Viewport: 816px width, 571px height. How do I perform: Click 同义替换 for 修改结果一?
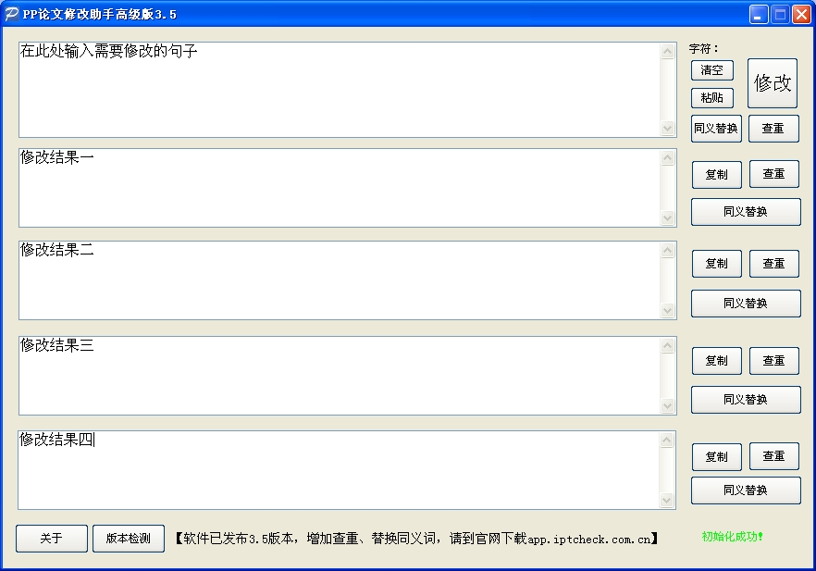pos(746,212)
